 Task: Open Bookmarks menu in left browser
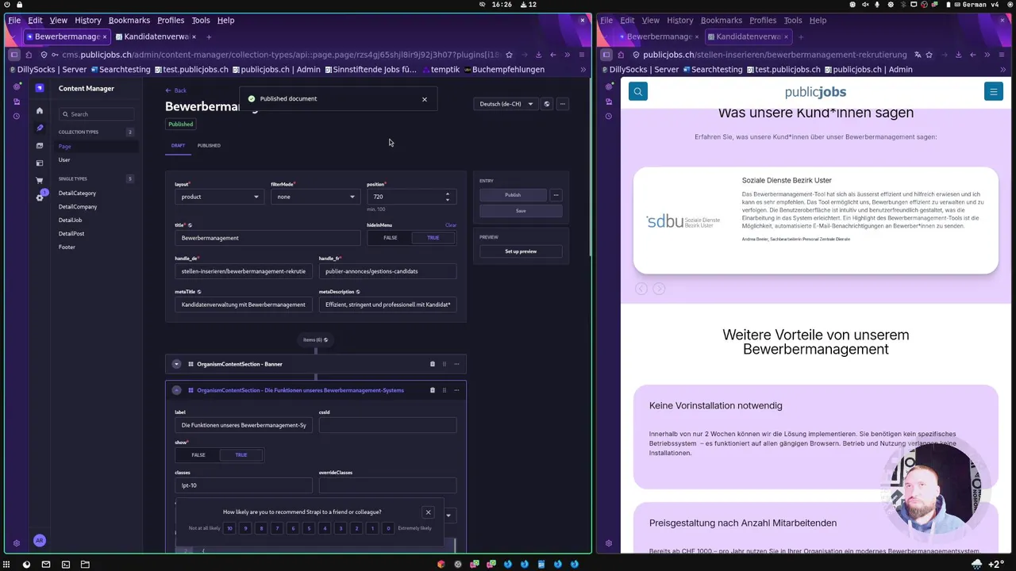pyautogui.click(x=129, y=21)
